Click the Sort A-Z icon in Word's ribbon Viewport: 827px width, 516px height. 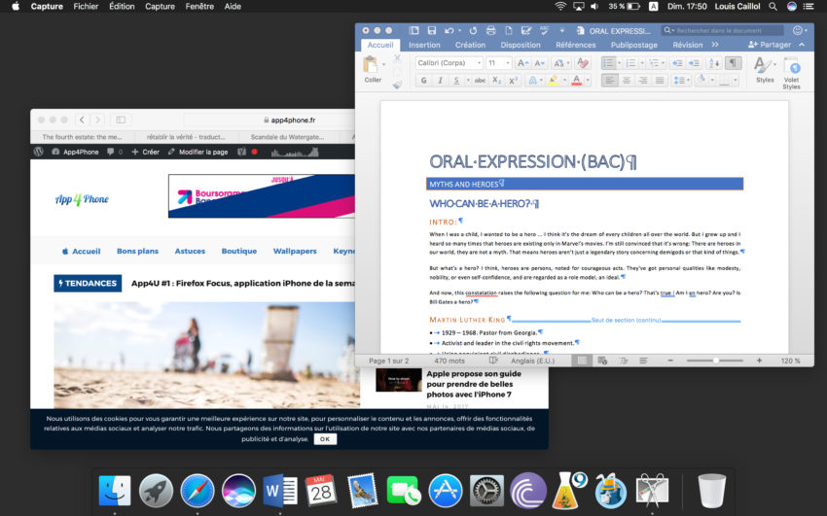tap(714, 63)
